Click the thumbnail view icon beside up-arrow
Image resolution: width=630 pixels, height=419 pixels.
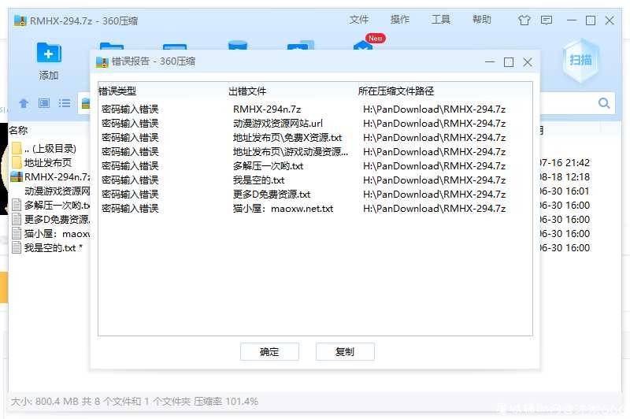click(x=44, y=103)
